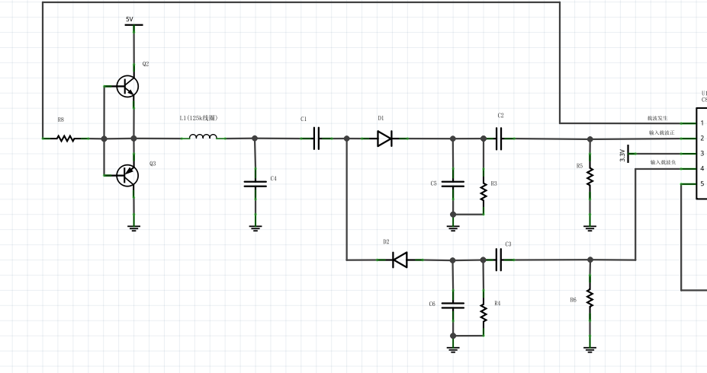707x373 pixels.
Task: Click the '载波发生' pin label
Action: tap(658, 118)
